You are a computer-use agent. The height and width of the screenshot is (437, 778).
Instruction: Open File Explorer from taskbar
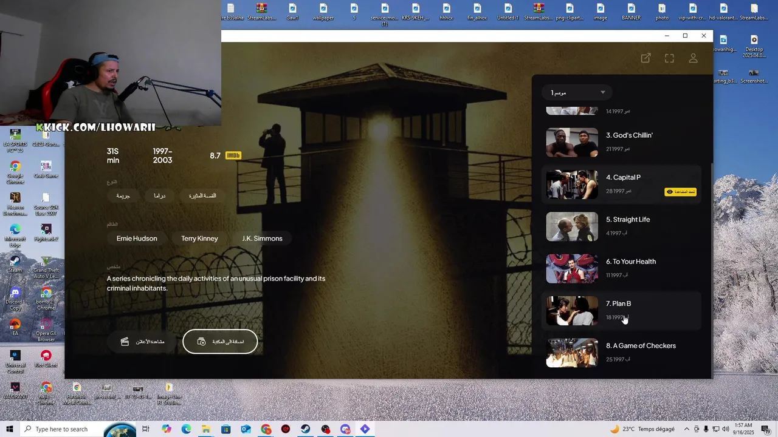point(206,429)
